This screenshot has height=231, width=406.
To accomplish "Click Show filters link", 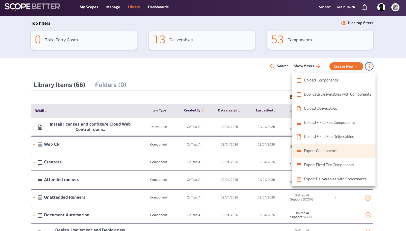I will [x=307, y=66].
